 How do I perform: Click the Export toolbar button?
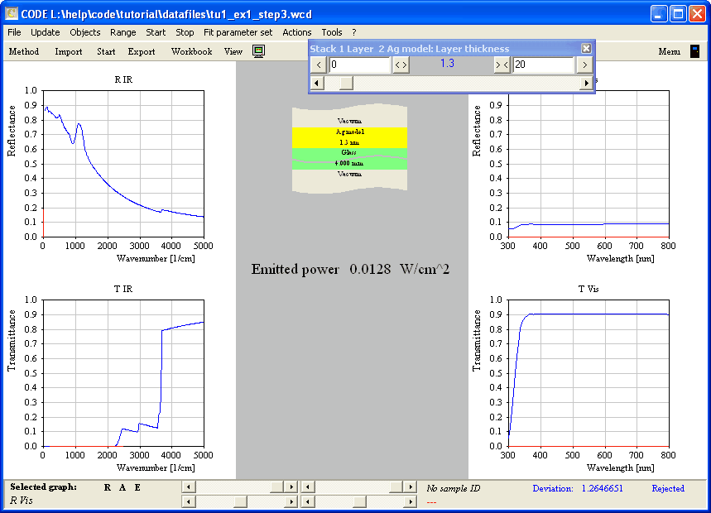point(142,51)
